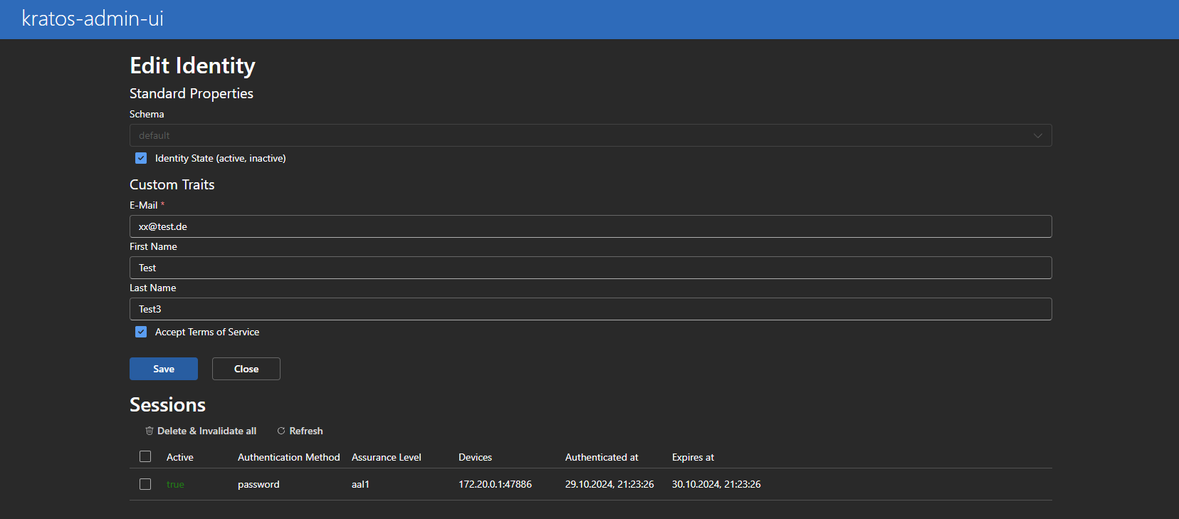Click the device cell 172.20.0.1:47886
Viewport: 1179px width, 519px height.
[x=495, y=484]
